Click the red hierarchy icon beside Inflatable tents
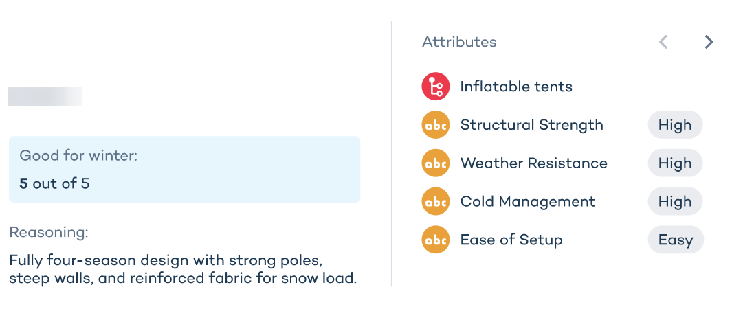 pyautogui.click(x=435, y=87)
